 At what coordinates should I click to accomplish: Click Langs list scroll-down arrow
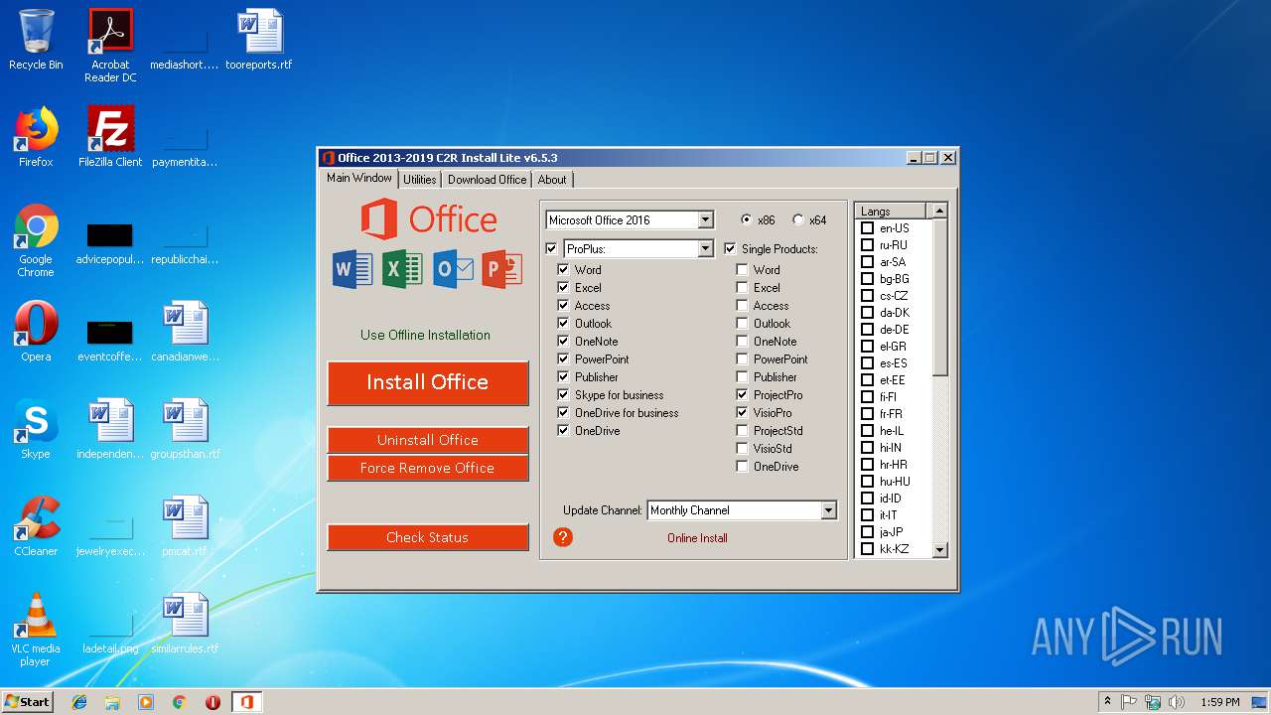(x=939, y=550)
